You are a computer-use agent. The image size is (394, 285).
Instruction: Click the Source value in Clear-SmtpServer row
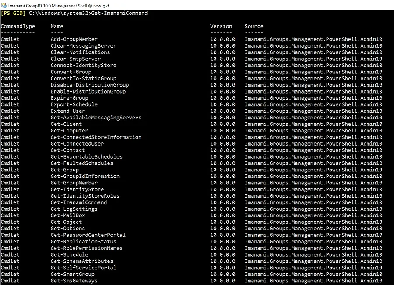click(313, 59)
